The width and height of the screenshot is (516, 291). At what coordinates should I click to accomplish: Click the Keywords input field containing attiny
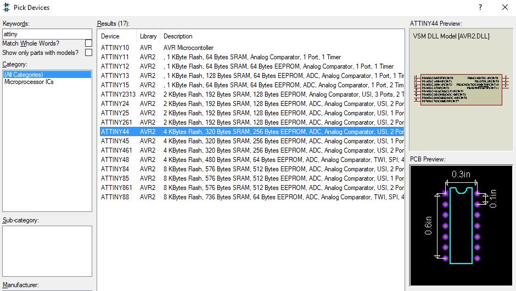[47, 34]
